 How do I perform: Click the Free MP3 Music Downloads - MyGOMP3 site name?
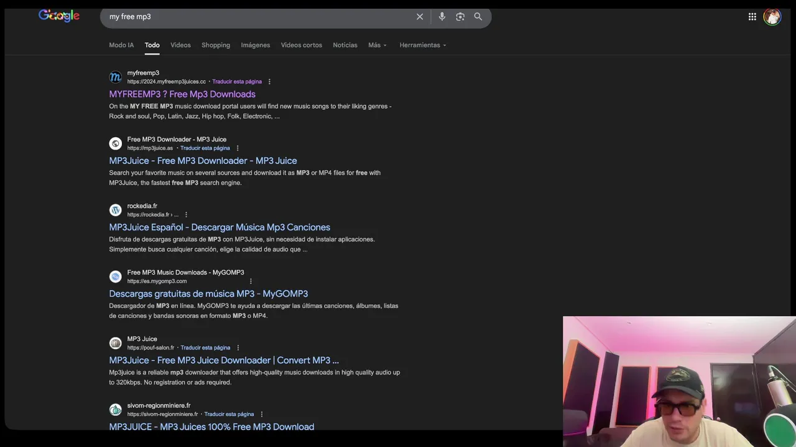click(185, 273)
